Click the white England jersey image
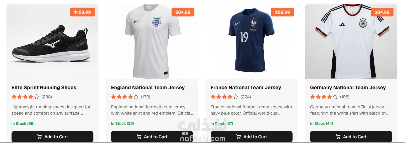Viewport: 405px width, 143px height. pos(152,42)
